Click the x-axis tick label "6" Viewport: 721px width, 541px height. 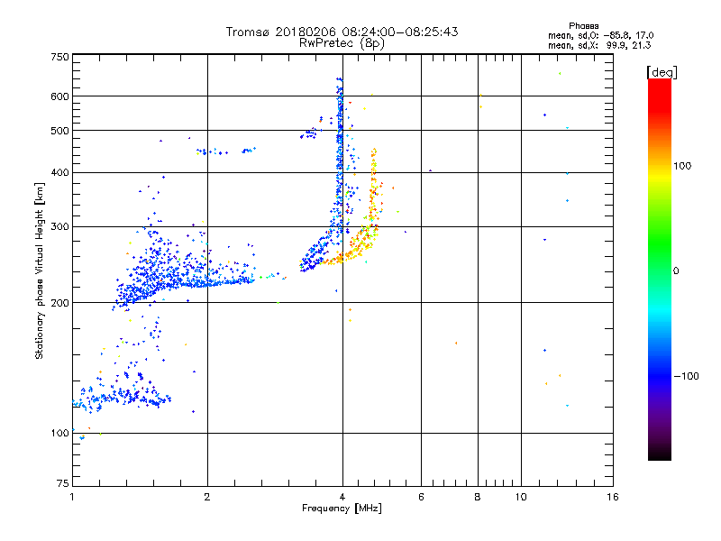pyautogui.click(x=421, y=497)
